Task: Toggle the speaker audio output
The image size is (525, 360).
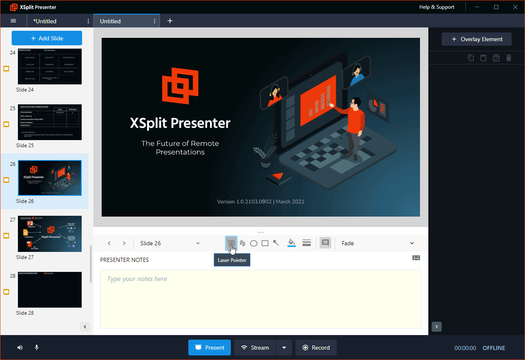Action: [20, 348]
